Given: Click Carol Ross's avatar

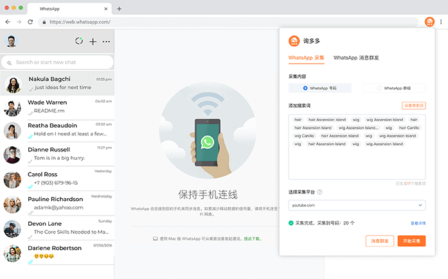Looking at the screenshot, I should pos(12,180).
